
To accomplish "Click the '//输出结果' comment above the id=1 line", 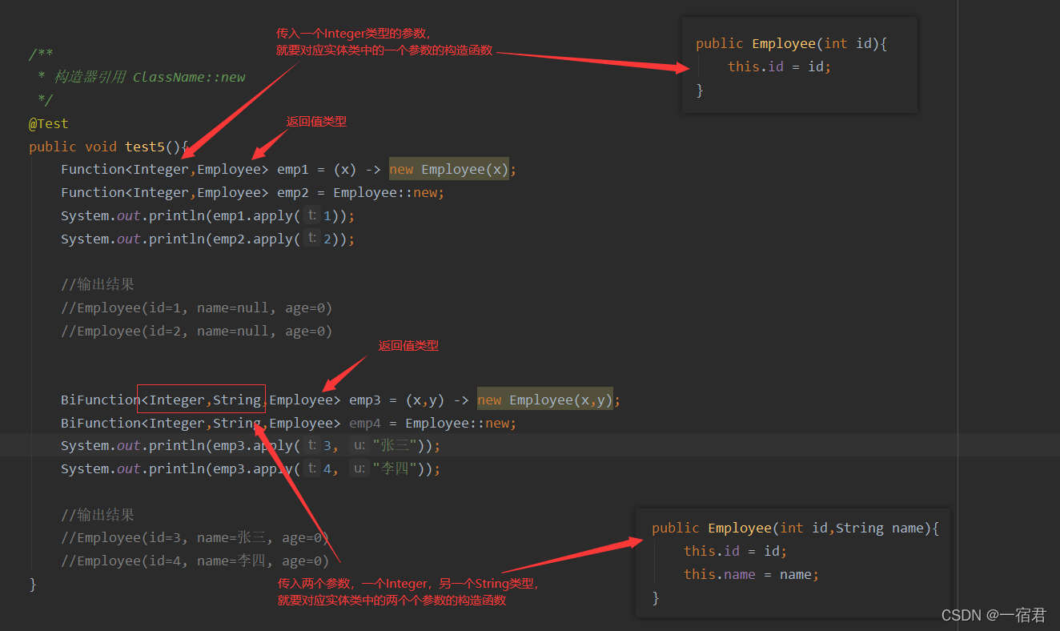I will coord(98,284).
